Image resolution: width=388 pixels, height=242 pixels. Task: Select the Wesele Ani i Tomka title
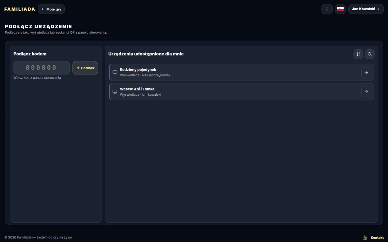pyautogui.click(x=137, y=89)
